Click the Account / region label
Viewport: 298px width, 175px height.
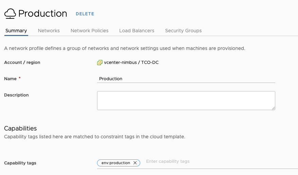[x=22, y=63]
